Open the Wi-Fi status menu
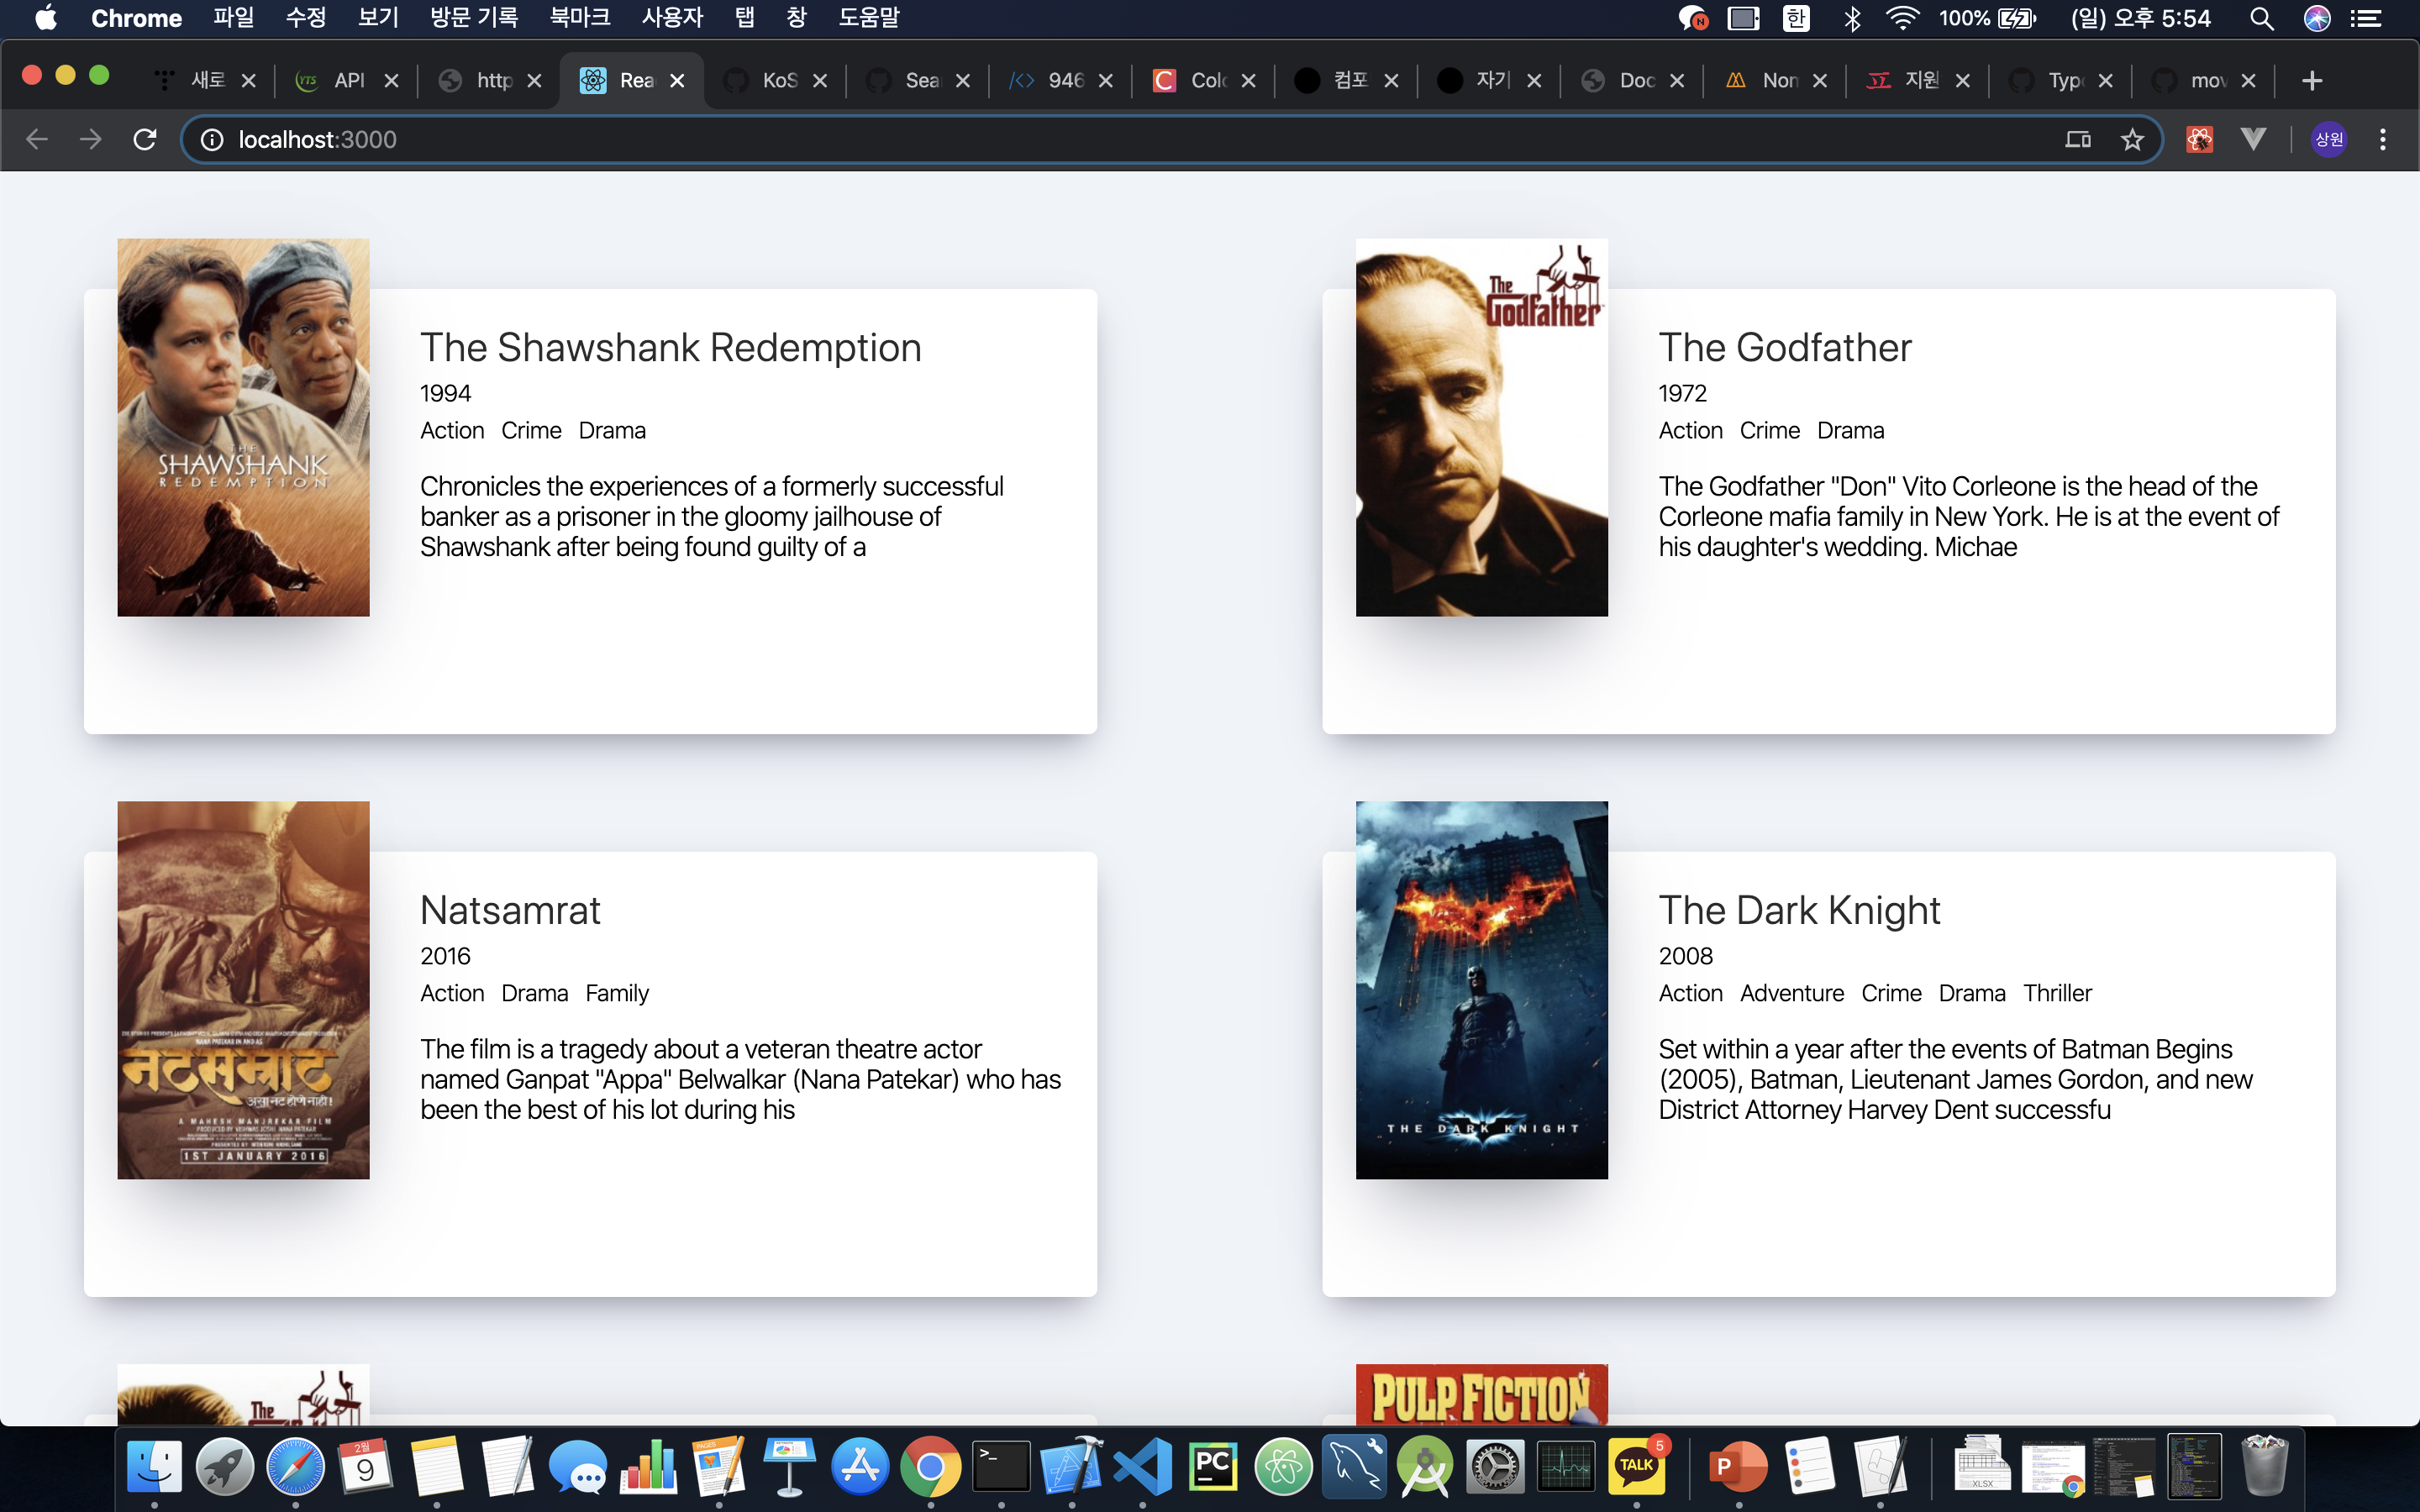Viewport: 2420px width, 1512px height. point(1902,18)
